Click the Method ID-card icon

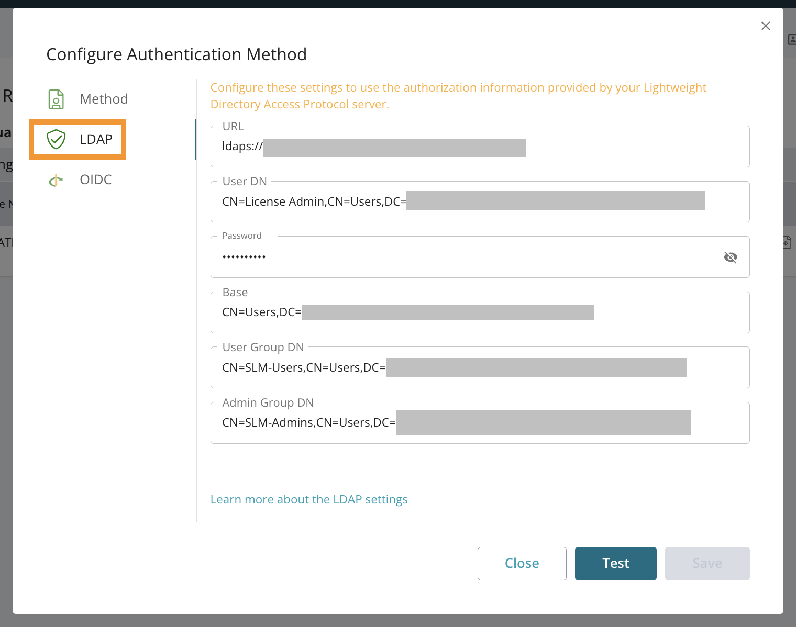(56, 99)
